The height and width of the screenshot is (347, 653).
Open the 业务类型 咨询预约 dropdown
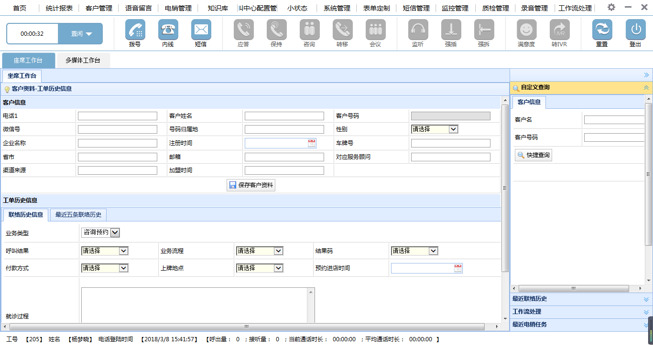(100, 232)
